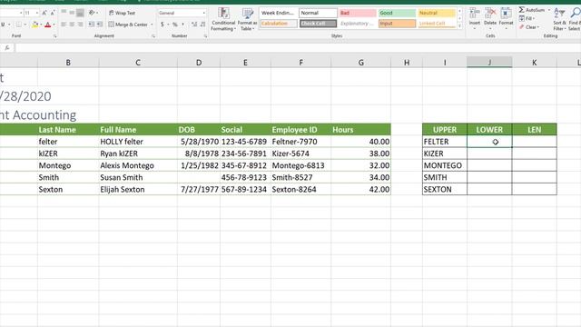Select column F header
The width and height of the screenshot is (581, 327).
pyautogui.click(x=300, y=63)
